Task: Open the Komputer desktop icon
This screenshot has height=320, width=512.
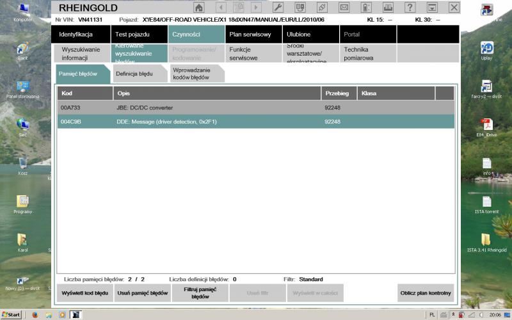Action: [x=23, y=13]
